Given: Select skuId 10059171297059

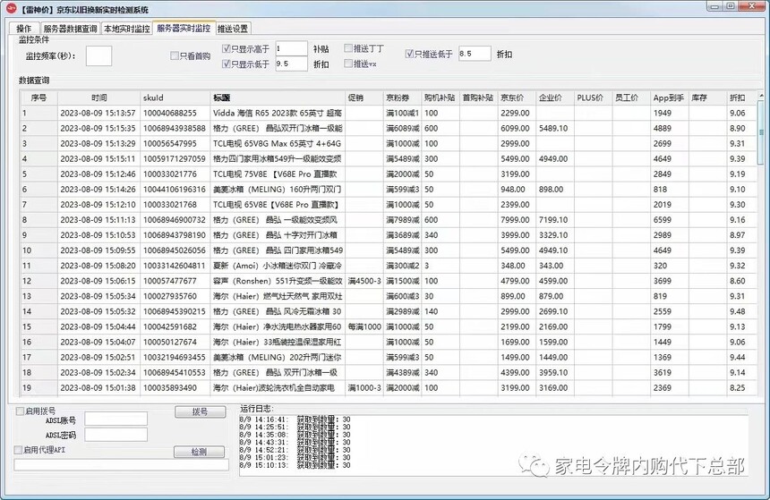Looking at the screenshot, I should tap(175, 158).
